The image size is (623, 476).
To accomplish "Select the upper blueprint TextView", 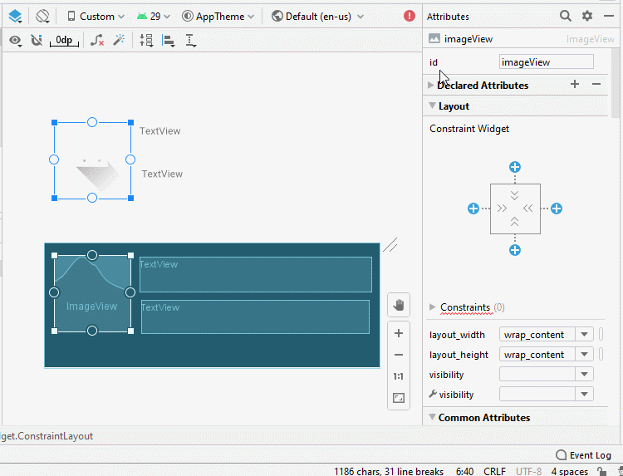I will pyautogui.click(x=256, y=275).
